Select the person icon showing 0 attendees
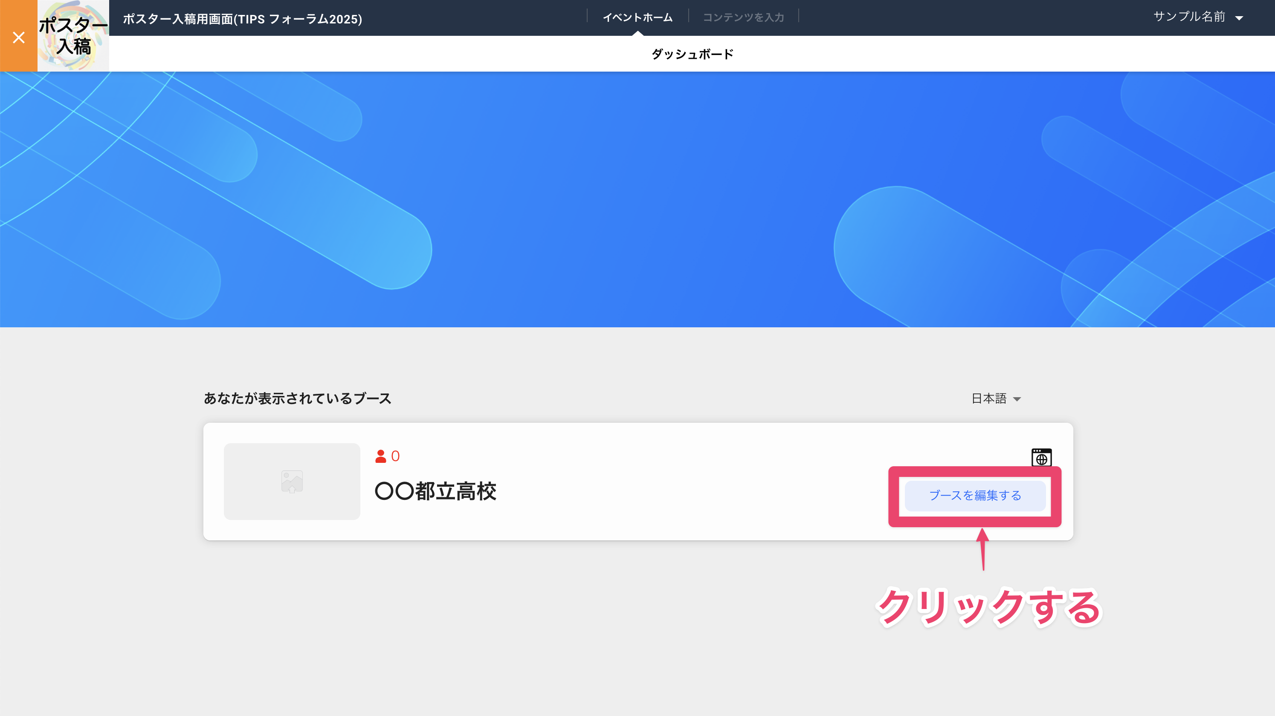 coord(380,456)
